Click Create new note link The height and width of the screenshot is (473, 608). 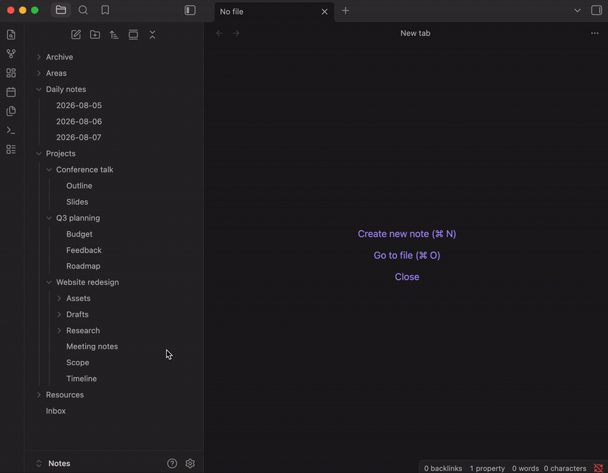click(407, 234)
